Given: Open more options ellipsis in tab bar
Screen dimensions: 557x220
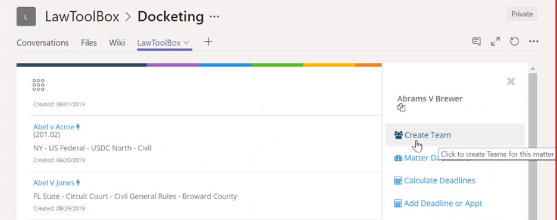Looking at the screenshot, I should point(534,42).
